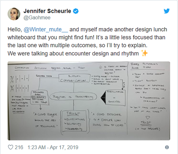Click the black arrow shape on the whiteboard
This screenshot has width=178, height=154.
point(103,98)
